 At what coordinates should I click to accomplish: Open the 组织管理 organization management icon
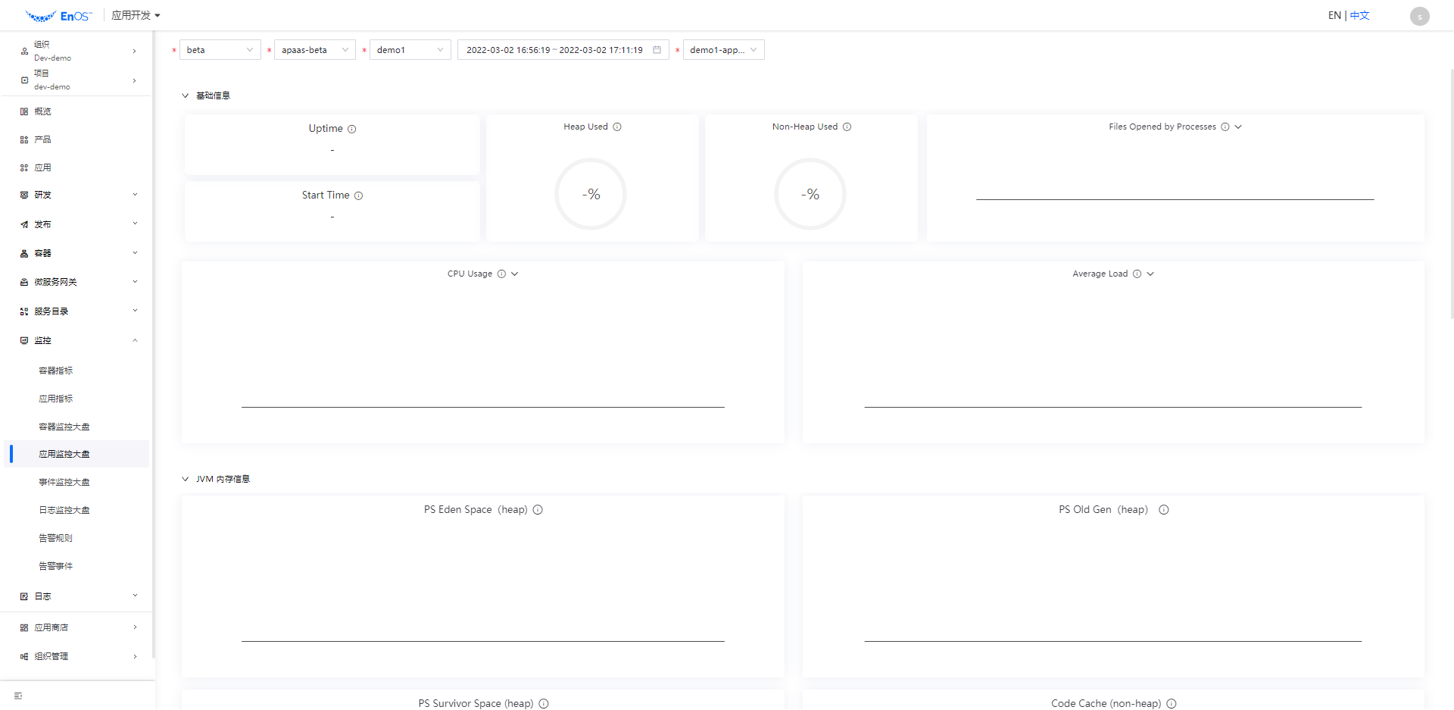tap(23, 656)
